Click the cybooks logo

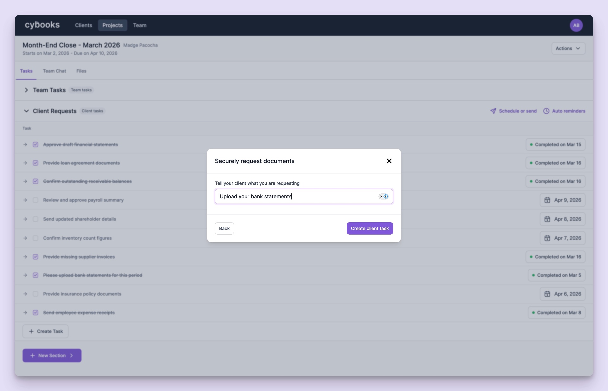click(x=42, y=25)
